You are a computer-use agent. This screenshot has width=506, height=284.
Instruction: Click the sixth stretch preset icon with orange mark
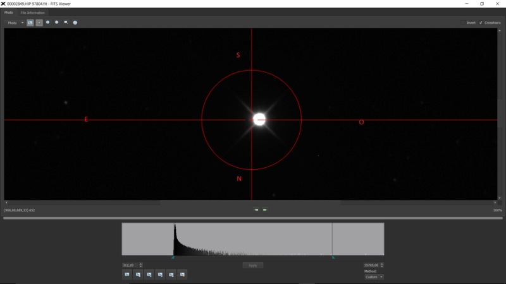[182, 275]
